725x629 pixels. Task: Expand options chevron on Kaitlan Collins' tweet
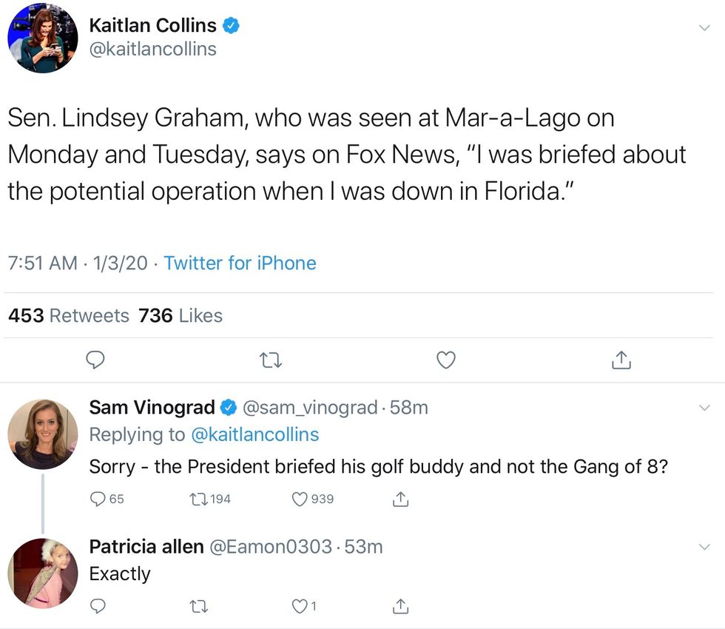click(x=704, y=27)
